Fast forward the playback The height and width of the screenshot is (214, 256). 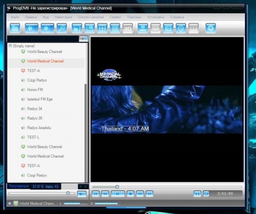coord(140,194)
